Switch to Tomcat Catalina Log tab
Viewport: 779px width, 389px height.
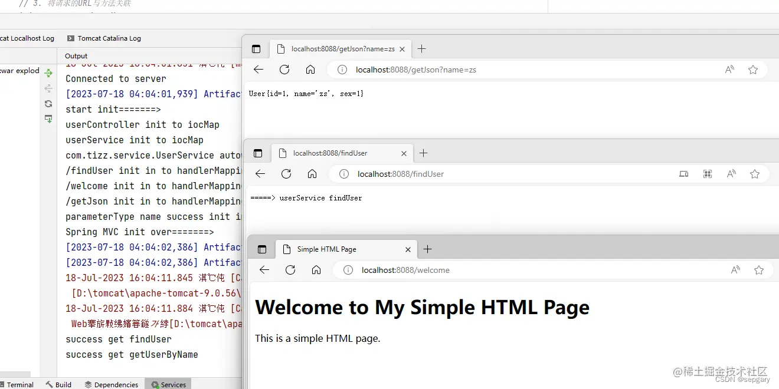click(x=104, y=38)
